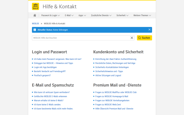Open 'Gefälschte WEB.DE E-Mails erkennen' link
Viewport: 184px width, 115px height.
tap(50, 96)
